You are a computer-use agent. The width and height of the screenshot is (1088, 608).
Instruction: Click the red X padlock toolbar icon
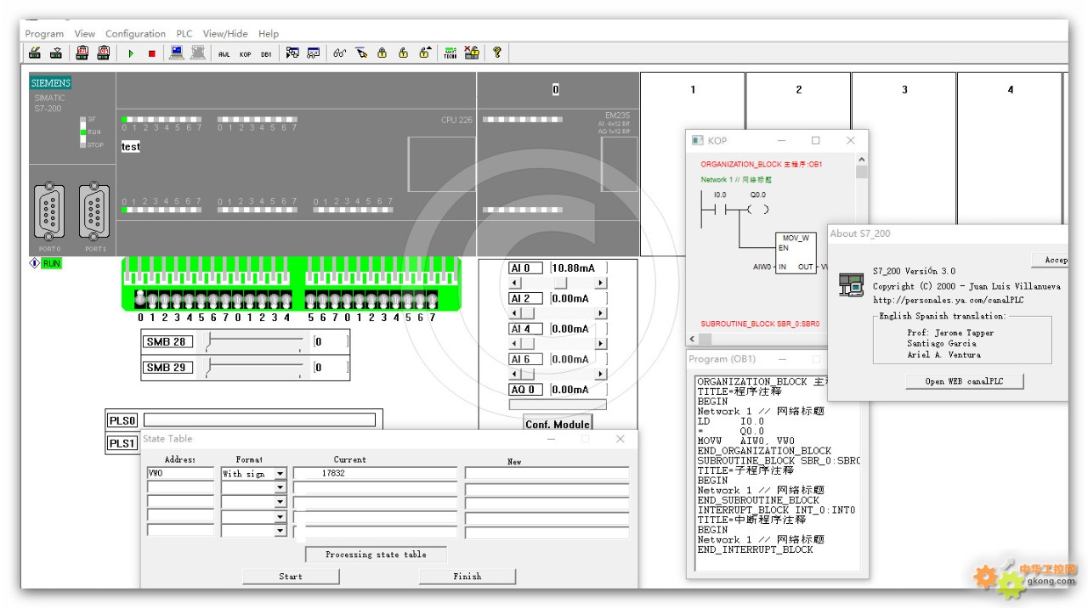(x=472, y=53)
